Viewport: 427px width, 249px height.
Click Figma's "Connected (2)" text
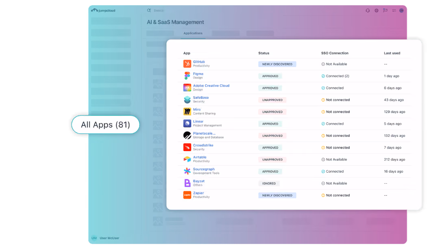tap(338, 76)
